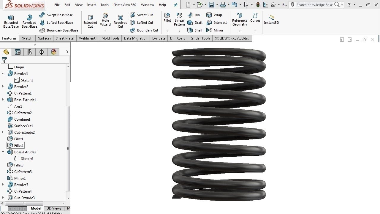
Task: Open the File menu
Action: (57, 5)
